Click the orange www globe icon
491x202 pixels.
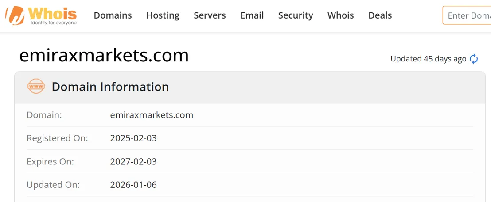coord(36,87)
